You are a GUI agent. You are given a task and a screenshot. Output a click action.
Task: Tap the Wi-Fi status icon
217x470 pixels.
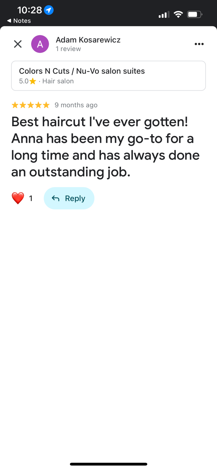178,14
